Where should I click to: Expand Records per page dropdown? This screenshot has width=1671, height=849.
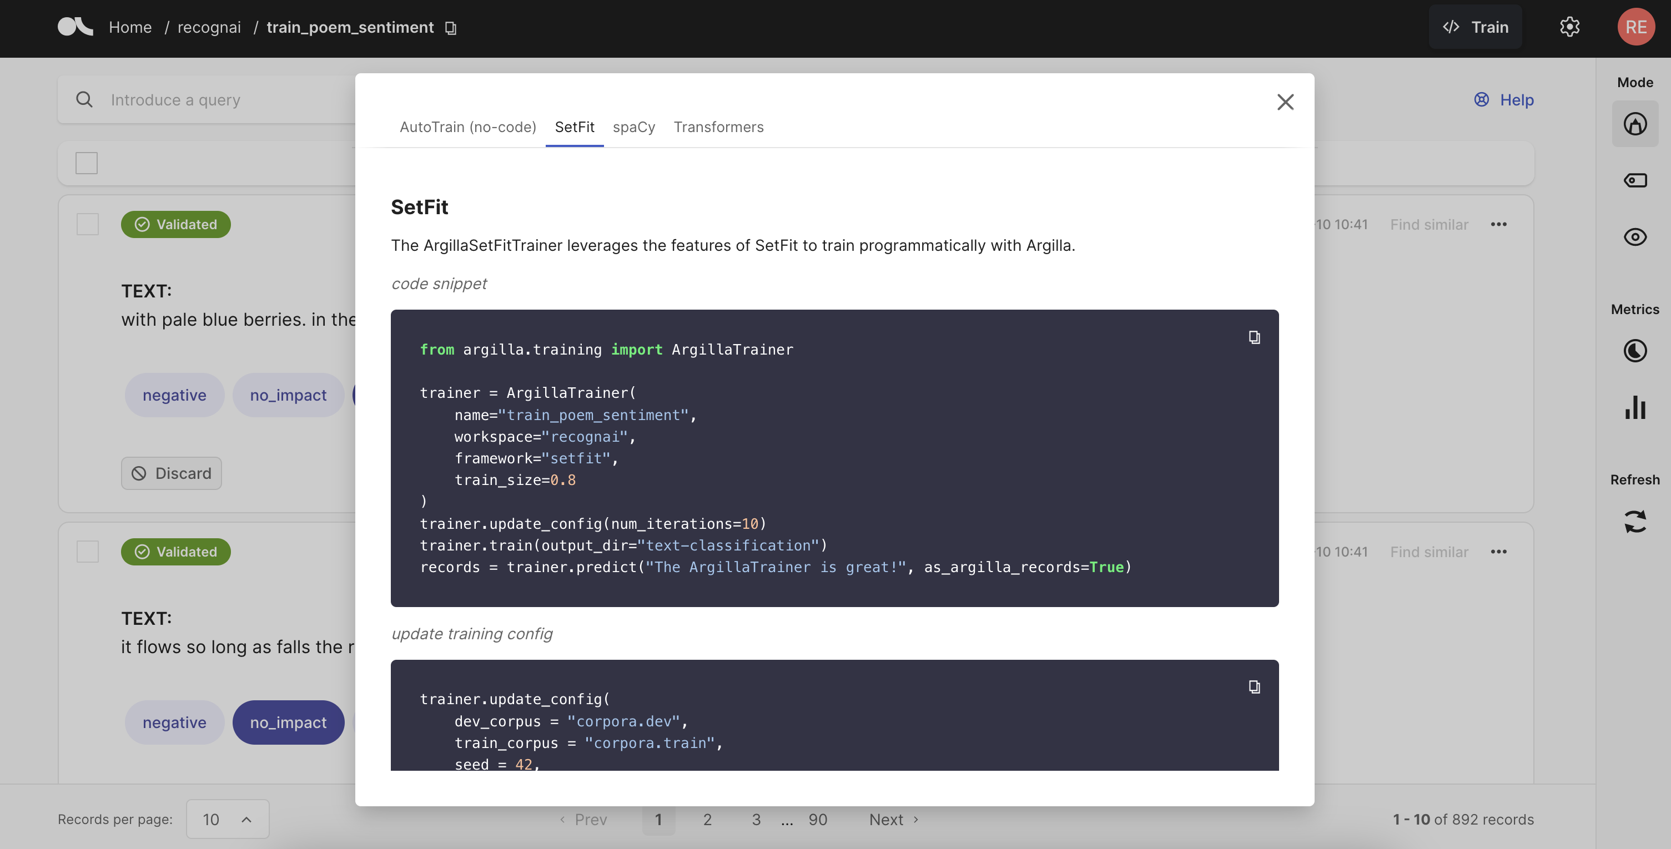228,819
